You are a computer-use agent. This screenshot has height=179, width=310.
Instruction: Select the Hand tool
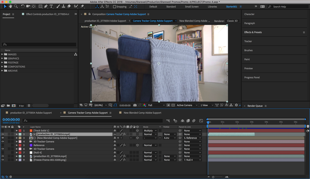11,6
